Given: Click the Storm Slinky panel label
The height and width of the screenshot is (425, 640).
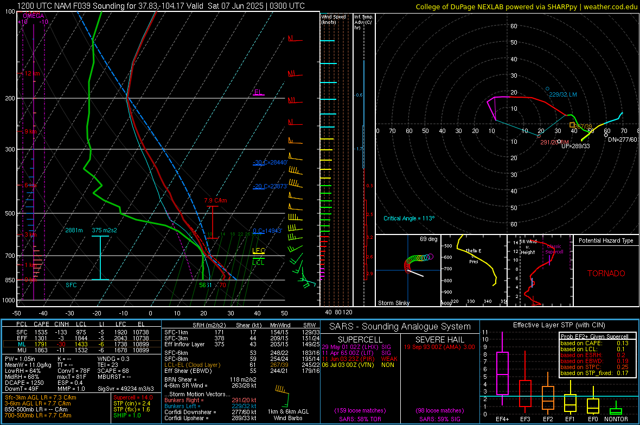Looking at the screenshot, I should coord(393,303).
